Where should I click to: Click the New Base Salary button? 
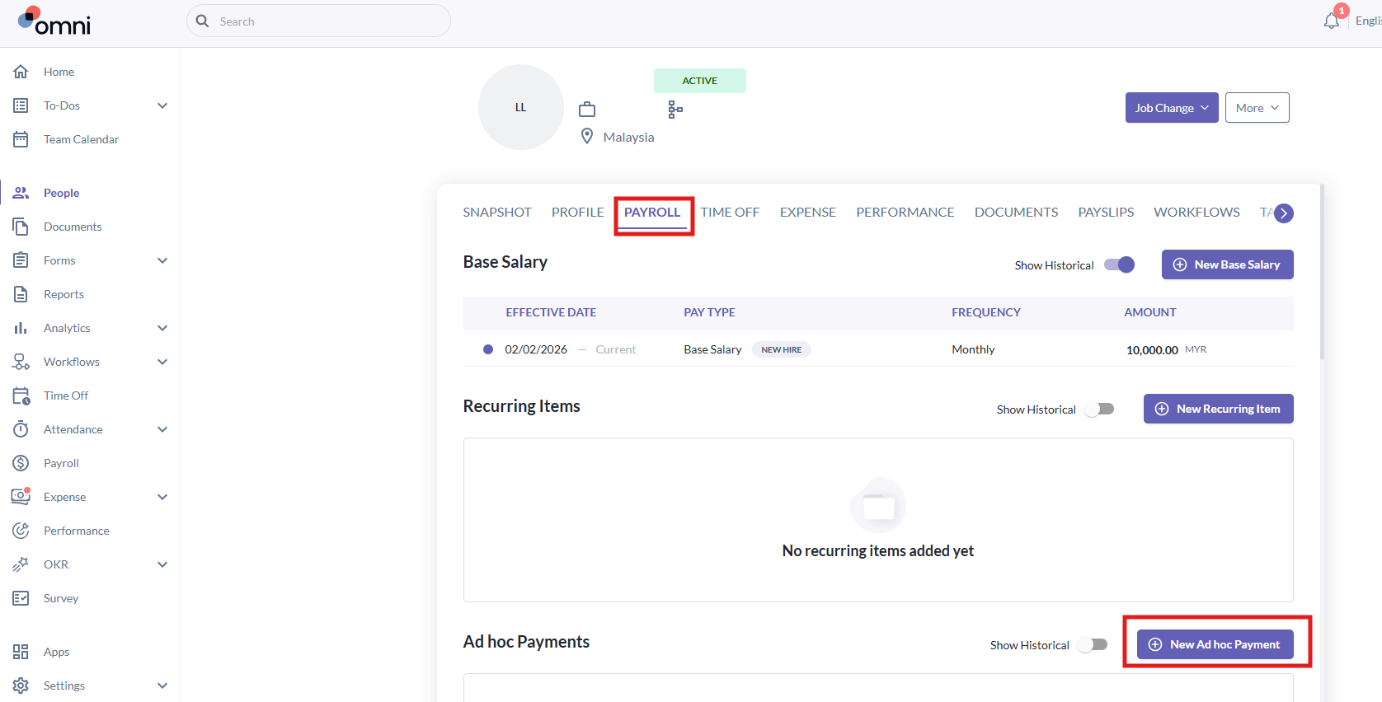[x=1228, y=264]
